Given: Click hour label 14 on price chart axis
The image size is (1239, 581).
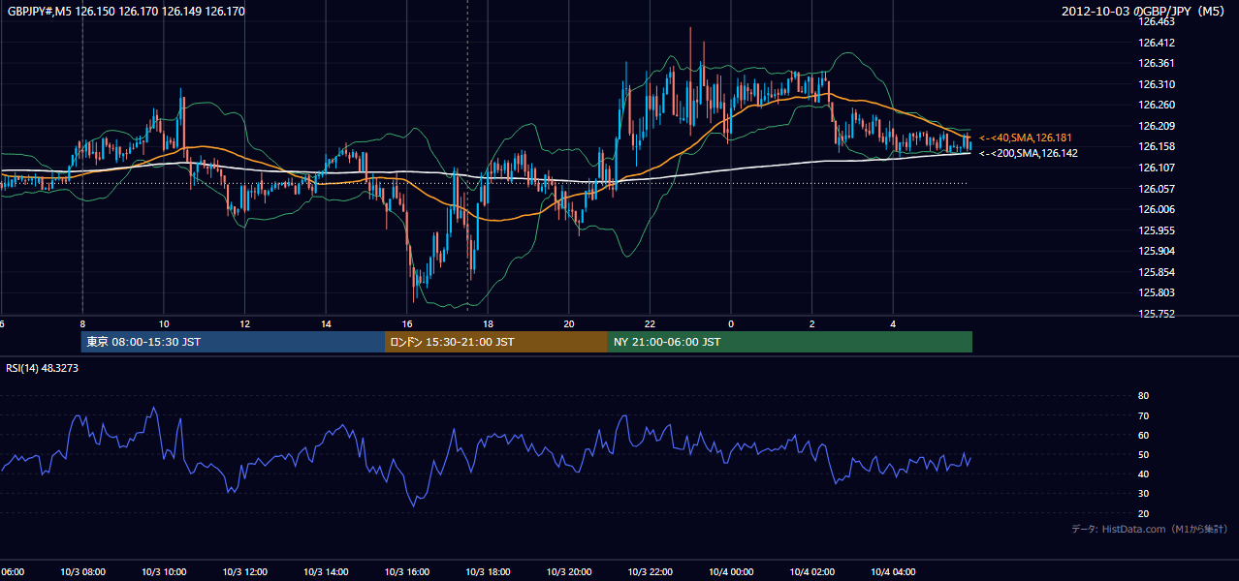Looking at the screenshot, I should [326, 324].
